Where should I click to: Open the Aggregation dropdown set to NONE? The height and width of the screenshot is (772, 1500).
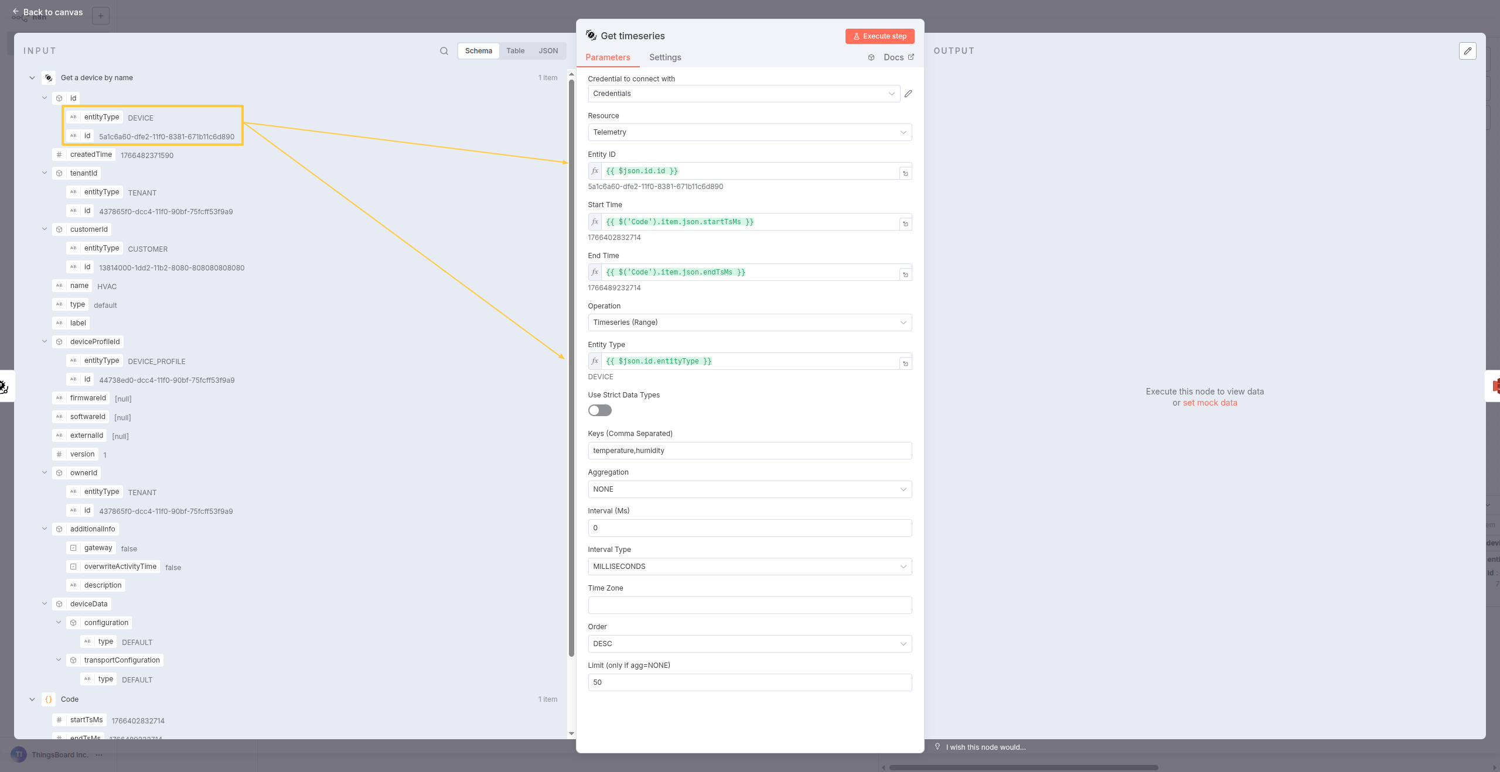[749, 489]
